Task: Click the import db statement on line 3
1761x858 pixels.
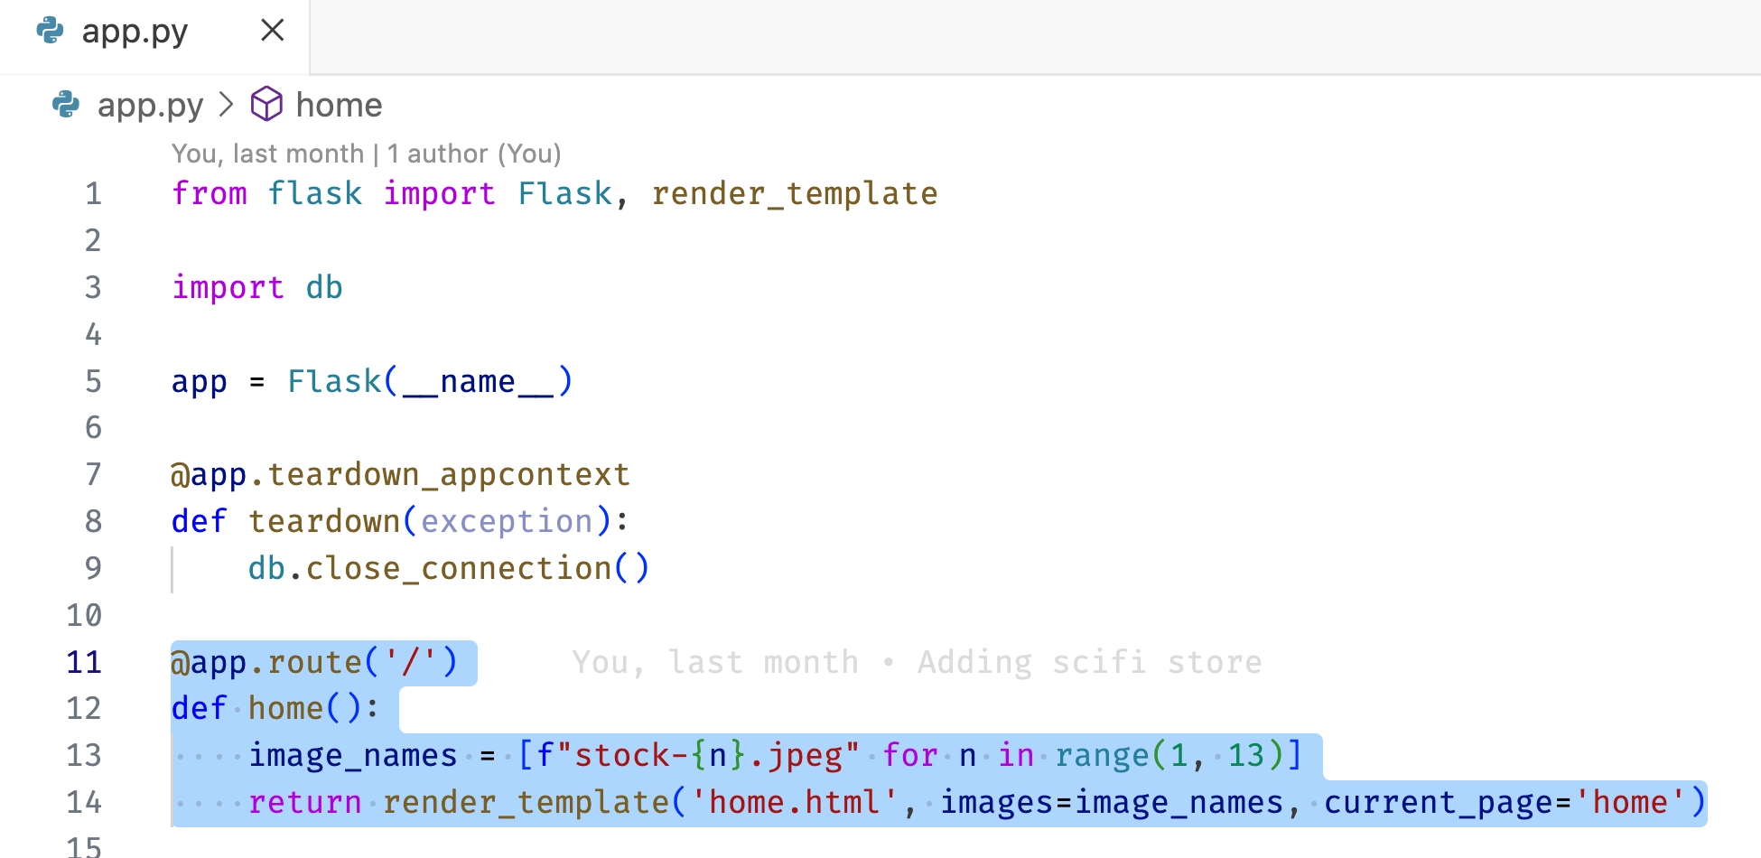Action: pos(256,287)
